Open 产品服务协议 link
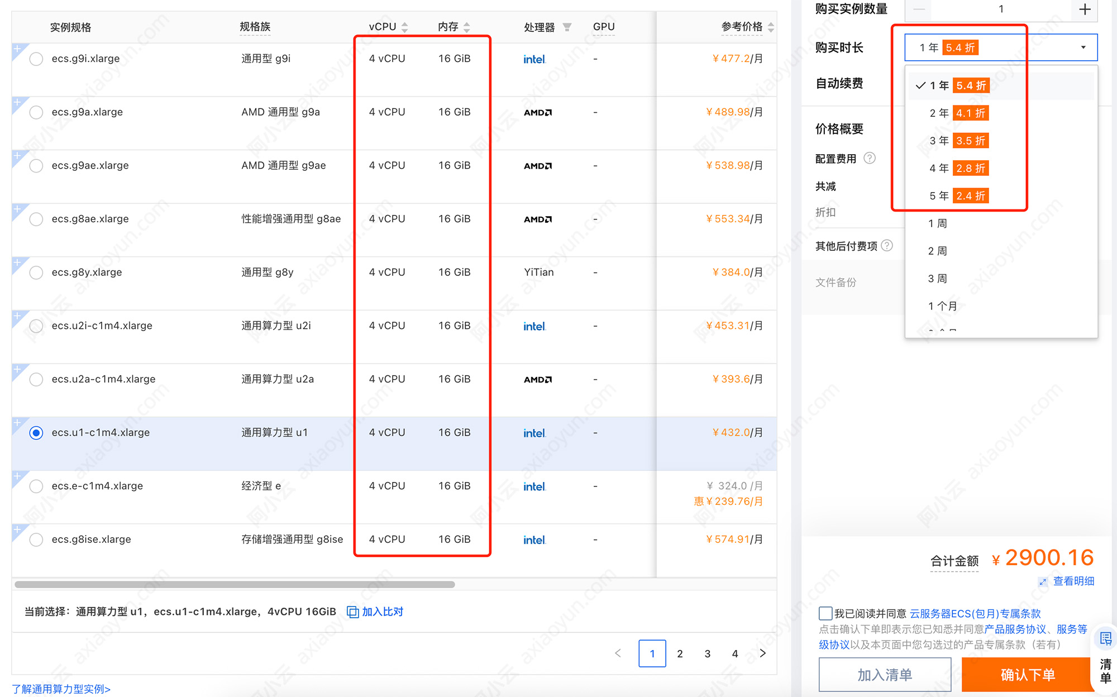Viewport: 1117px width, 697px height. [1015, 629]
